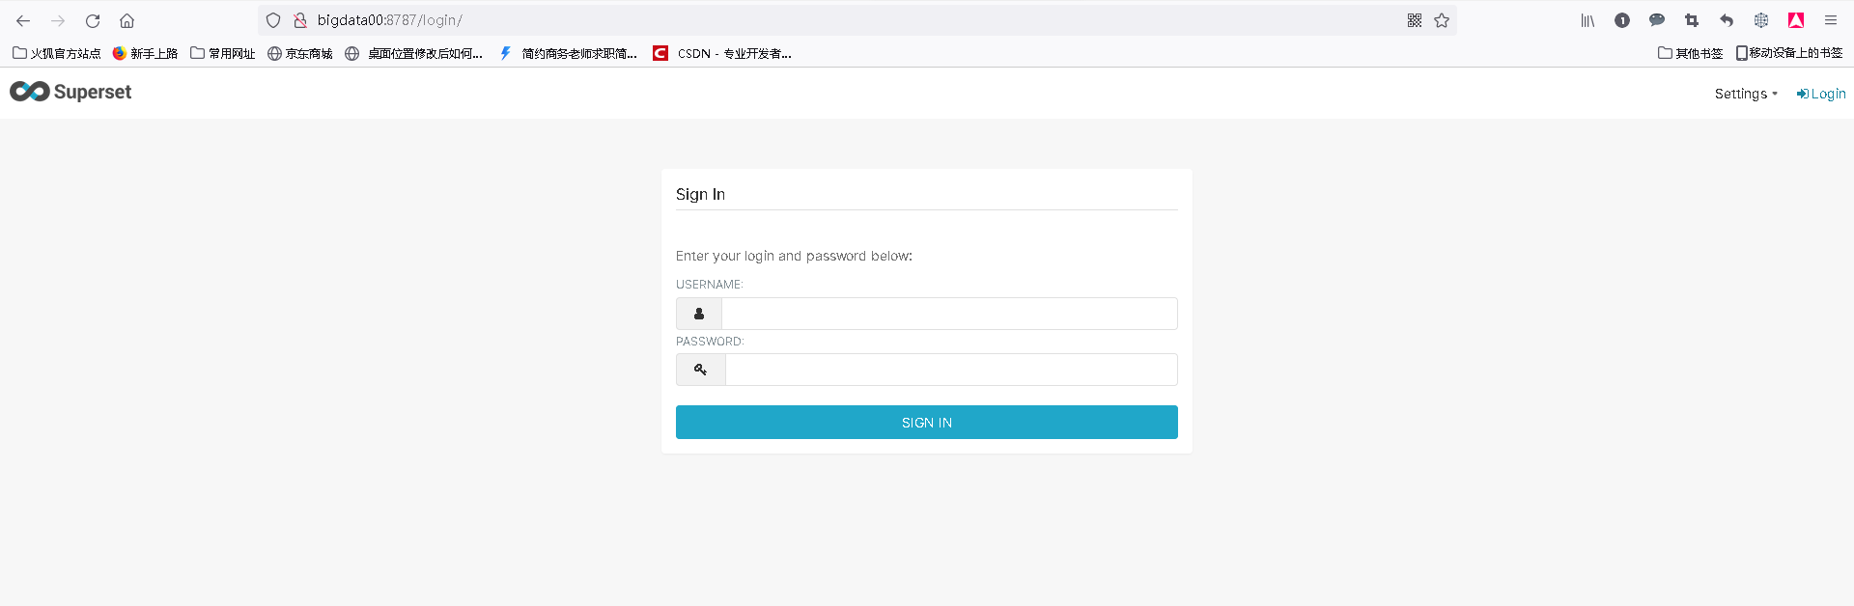Click the crop screenshot icon in the toolbar
Image resolution: width=1854 pixels, height=606 pixels.
coord(1692,20)
